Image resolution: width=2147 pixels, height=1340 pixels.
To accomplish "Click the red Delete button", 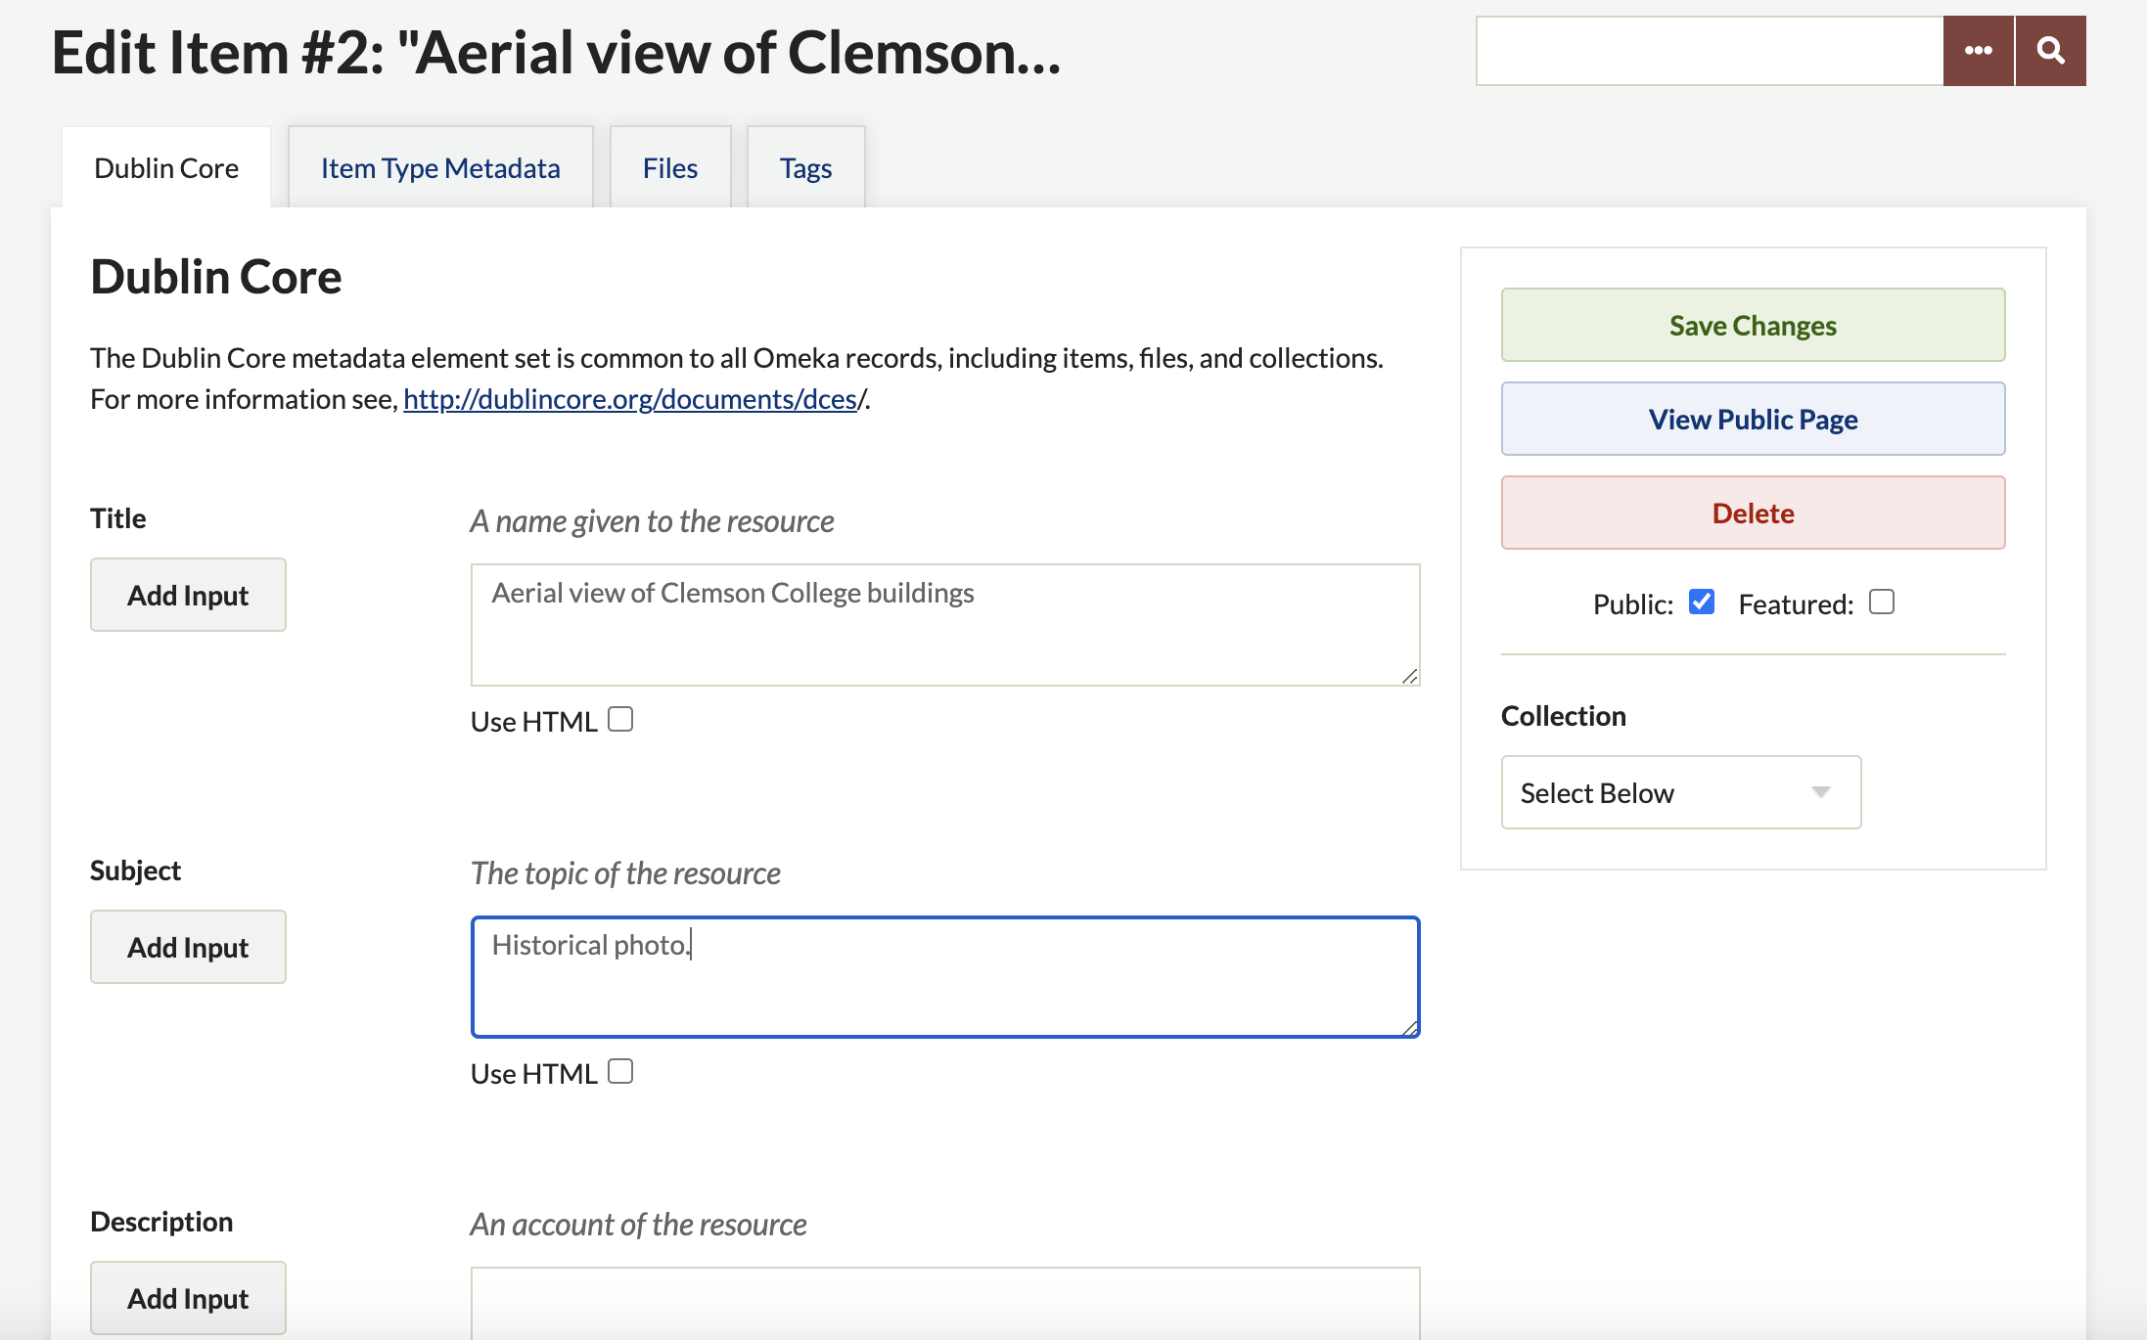I will tap(1753, 514).
